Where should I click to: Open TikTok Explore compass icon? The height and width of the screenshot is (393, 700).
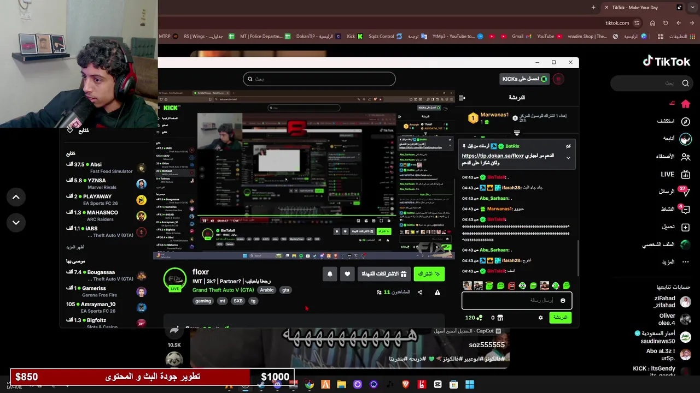tap(685, 121)
